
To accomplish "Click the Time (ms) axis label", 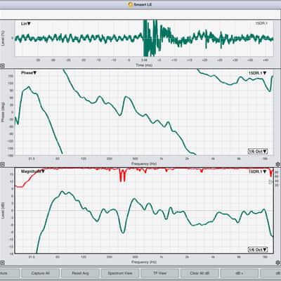I will (x=144, y=65).
